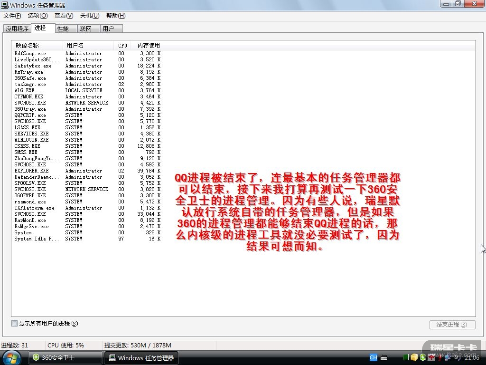Image resolution: width=486 pixels, height=365 pixels.
Task: Switch to the 用户 tab
Action: click(x=111, y=29)
